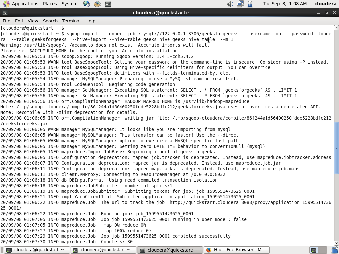Open the Applications menu

21,4
